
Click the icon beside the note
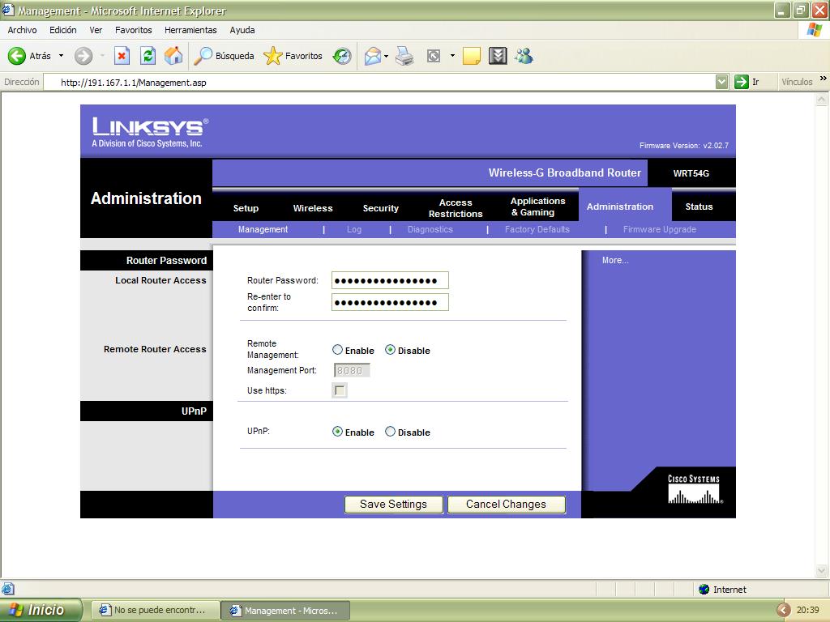(498, 56)
